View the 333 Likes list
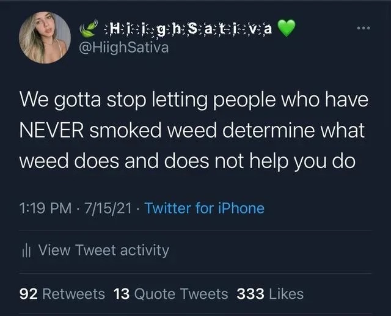The width and height of the screenshot is (391, 316). click(x=270, y=293)
